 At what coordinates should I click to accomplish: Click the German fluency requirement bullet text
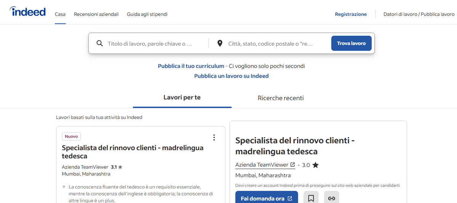point(141,193)
